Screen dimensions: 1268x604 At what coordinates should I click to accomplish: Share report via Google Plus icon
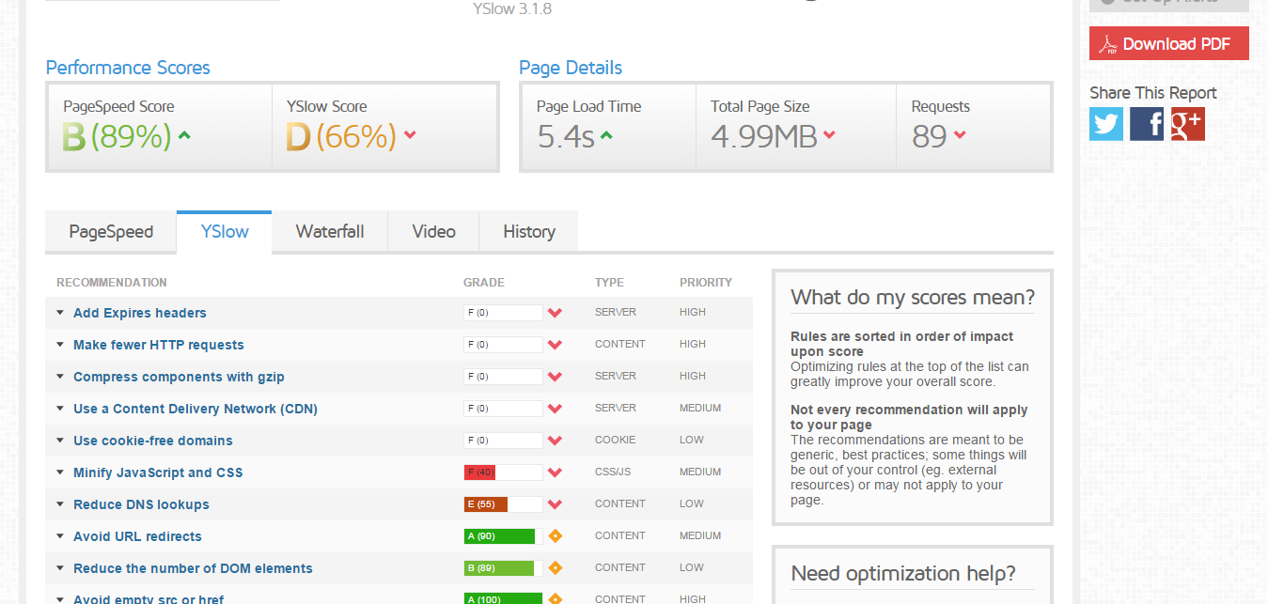click(1188, 124)
